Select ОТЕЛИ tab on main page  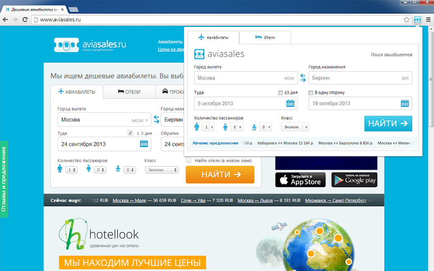tap(129, 92)
